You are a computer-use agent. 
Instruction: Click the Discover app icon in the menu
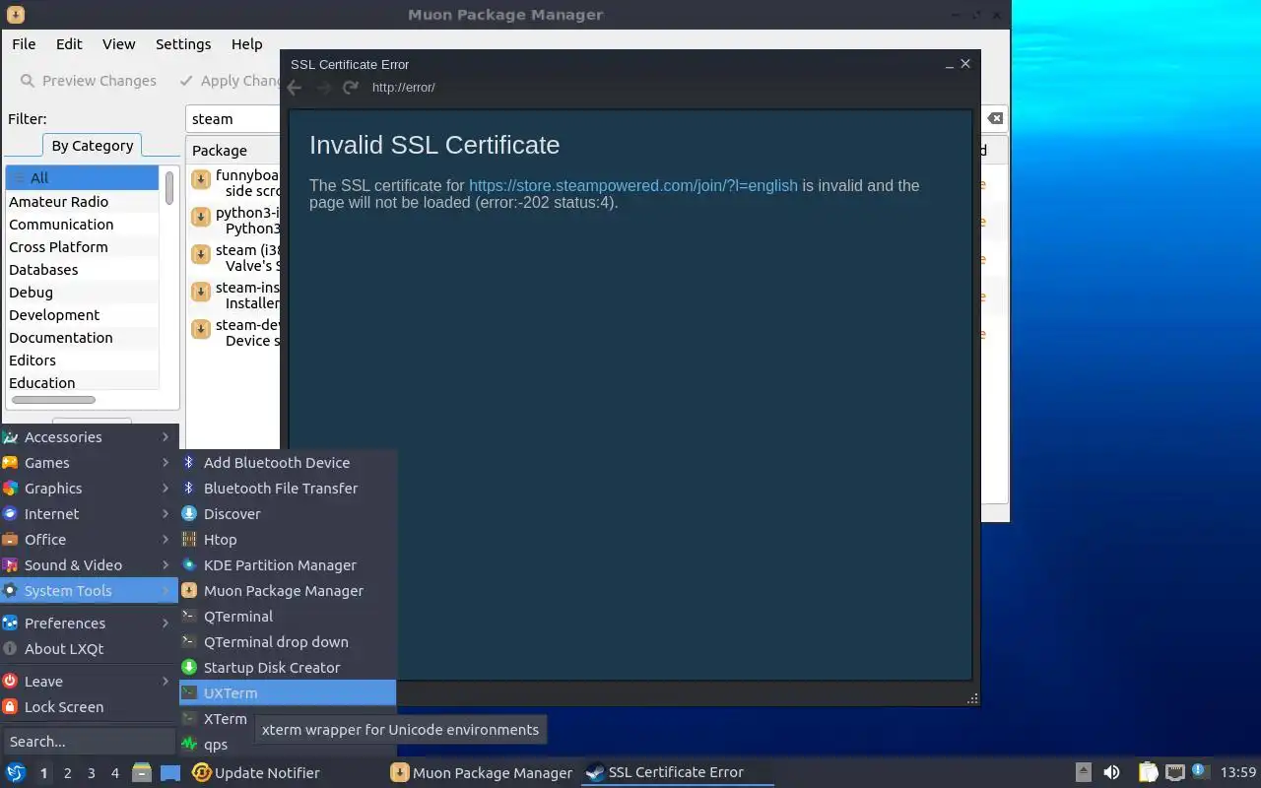click(x=189, y=513)
